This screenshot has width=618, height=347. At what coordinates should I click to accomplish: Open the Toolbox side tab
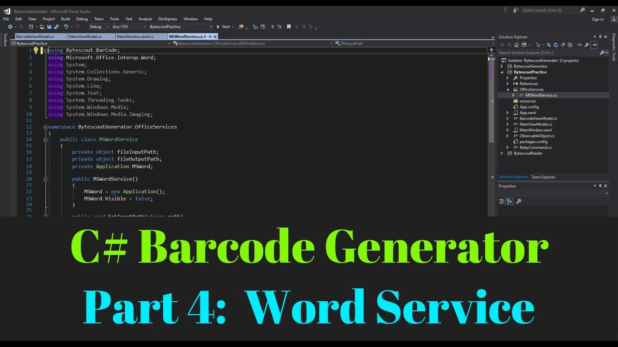pos(5,40)
